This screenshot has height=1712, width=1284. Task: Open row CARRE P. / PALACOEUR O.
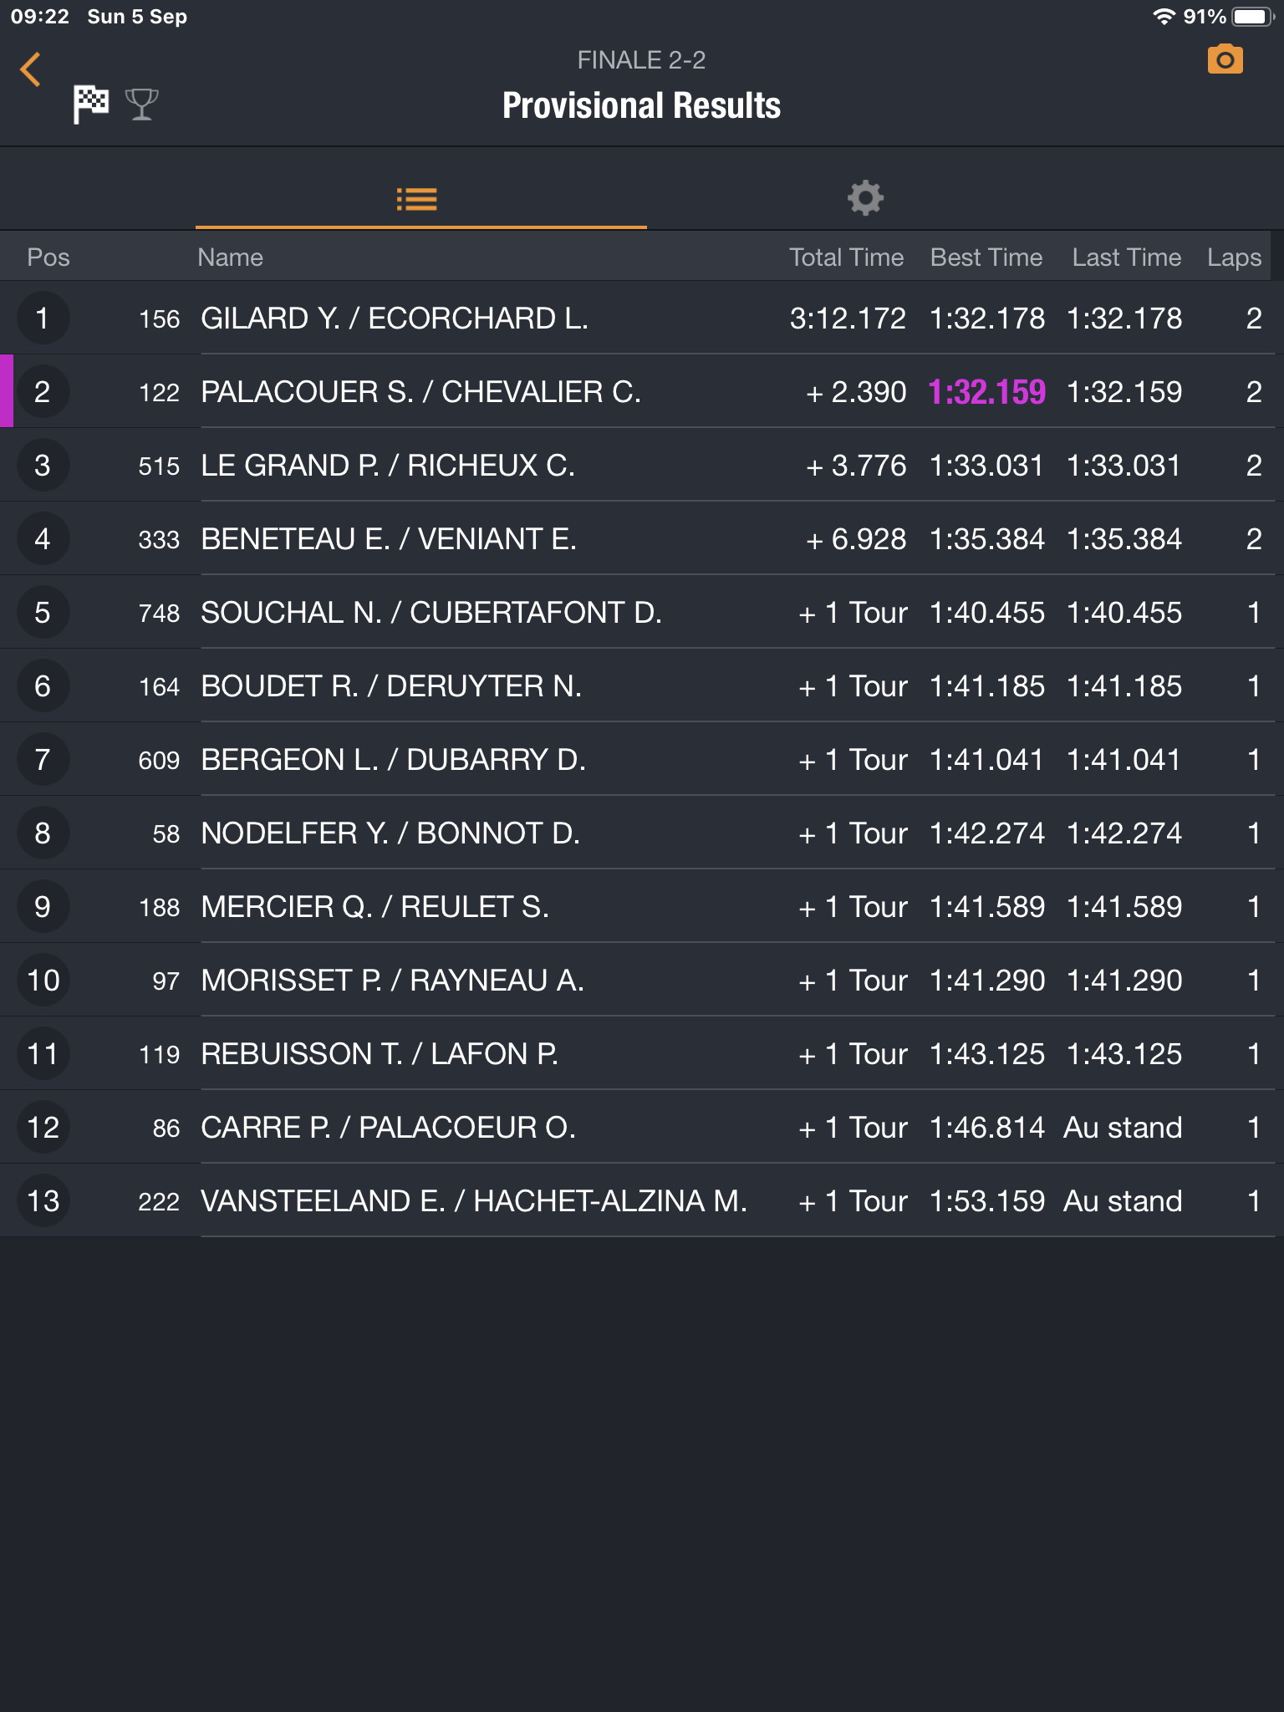tap(642, 1127)
